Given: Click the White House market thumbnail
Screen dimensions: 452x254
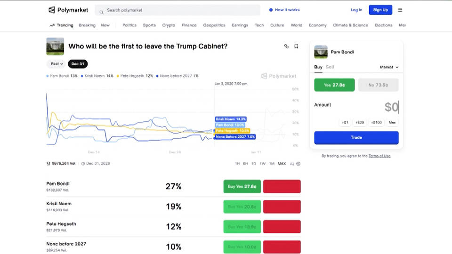Looking at the screenshot, I should click(x=55, y=47).
